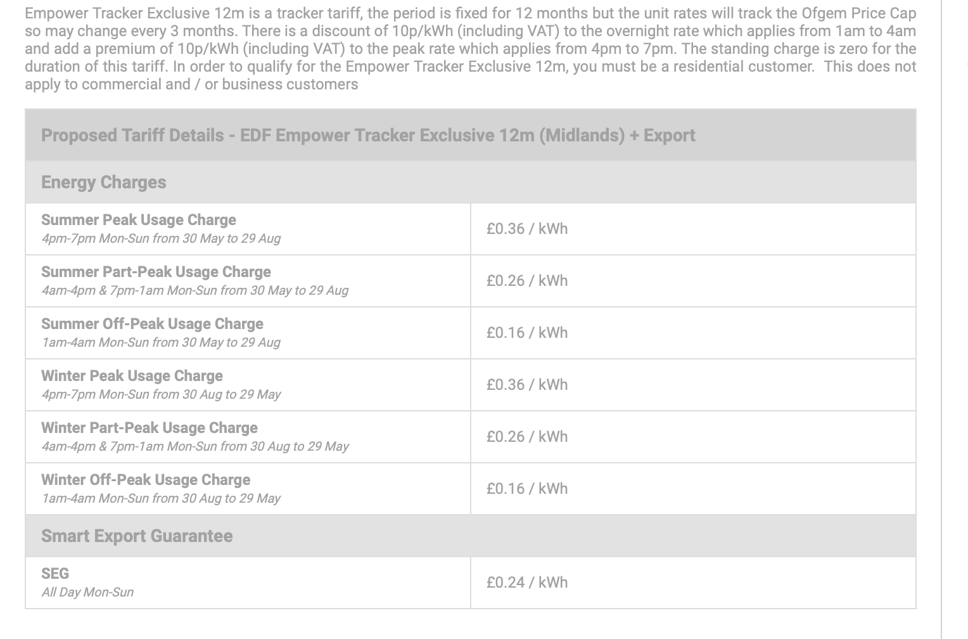Click the "All Day Mon-Sun" SEG time description
Screen dimensions: 968x639
[87, 592]
